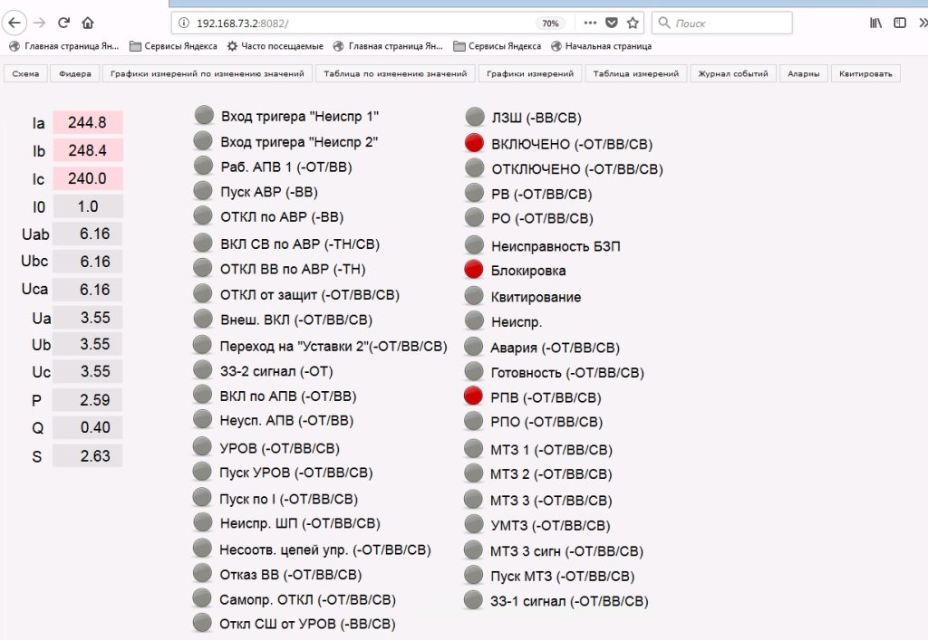The height and width of the screenshot is (640, 928).
Task: Open the 70% zoom level indicator
Action: click(x=550, y=23)
